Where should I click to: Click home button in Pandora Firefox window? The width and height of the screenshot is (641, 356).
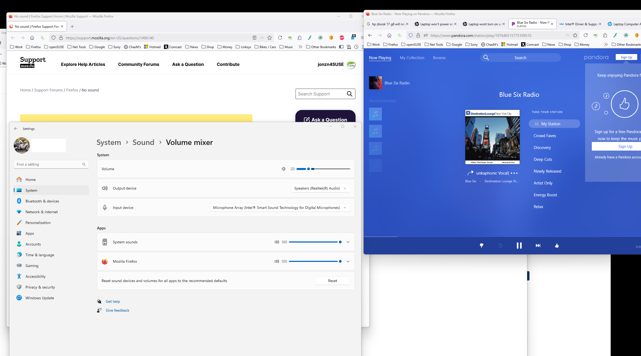click(389, 35)
